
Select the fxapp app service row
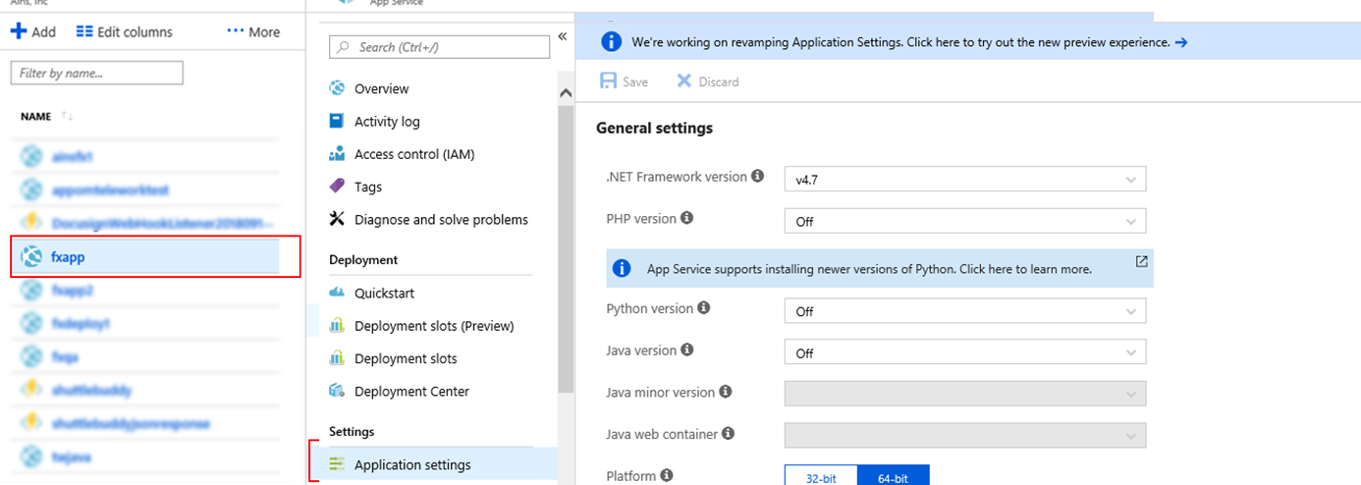click(155, 256)
